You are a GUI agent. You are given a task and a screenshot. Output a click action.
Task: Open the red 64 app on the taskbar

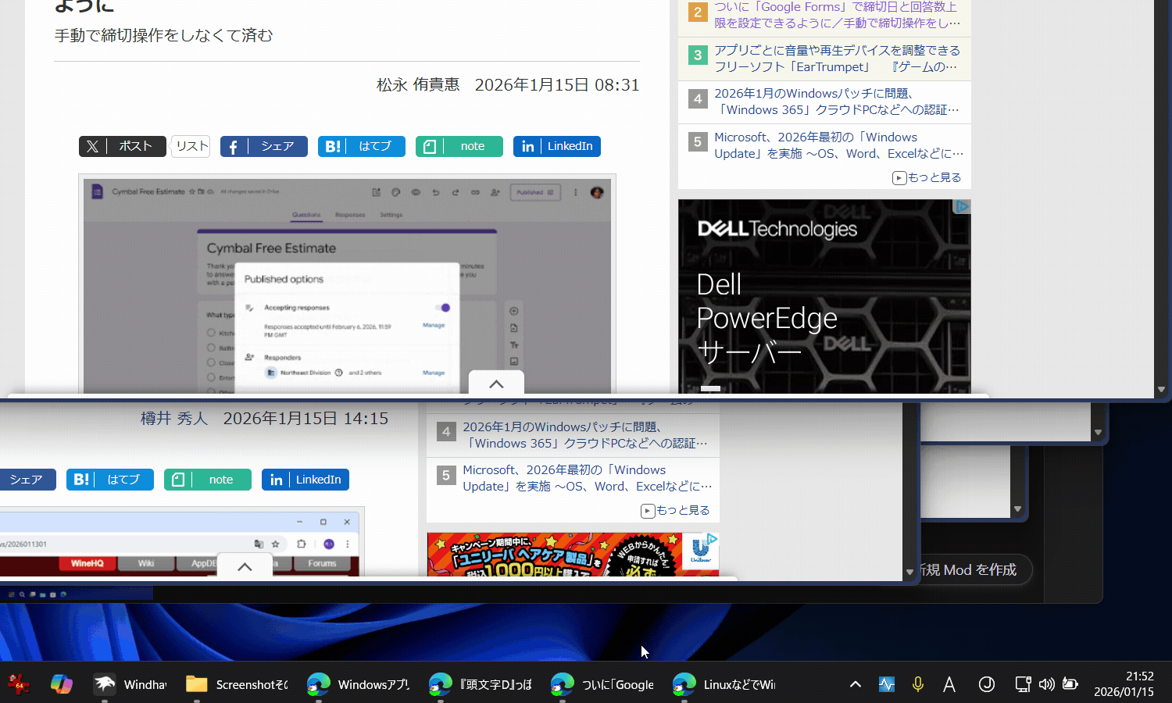18,684
